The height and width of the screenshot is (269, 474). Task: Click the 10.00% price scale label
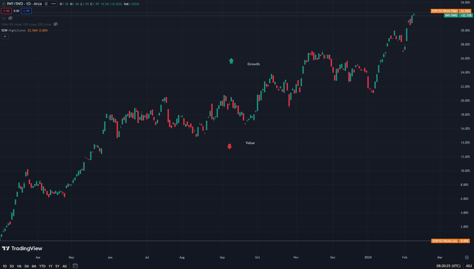point(465,171)
